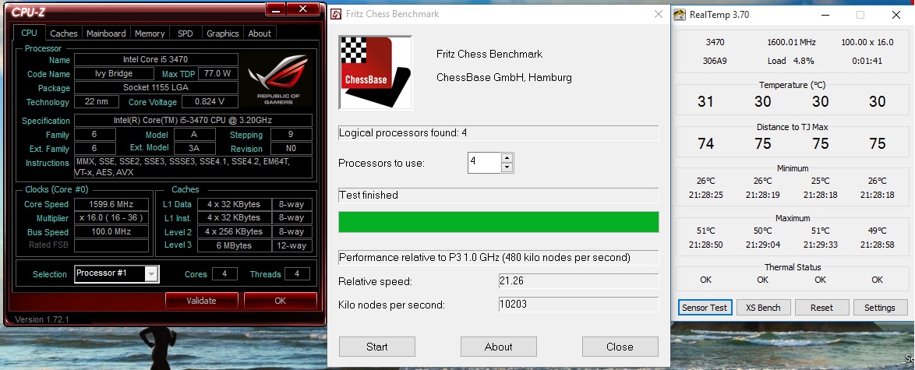Click the RealTemp uptime 0:01:41

click(867, 61)
